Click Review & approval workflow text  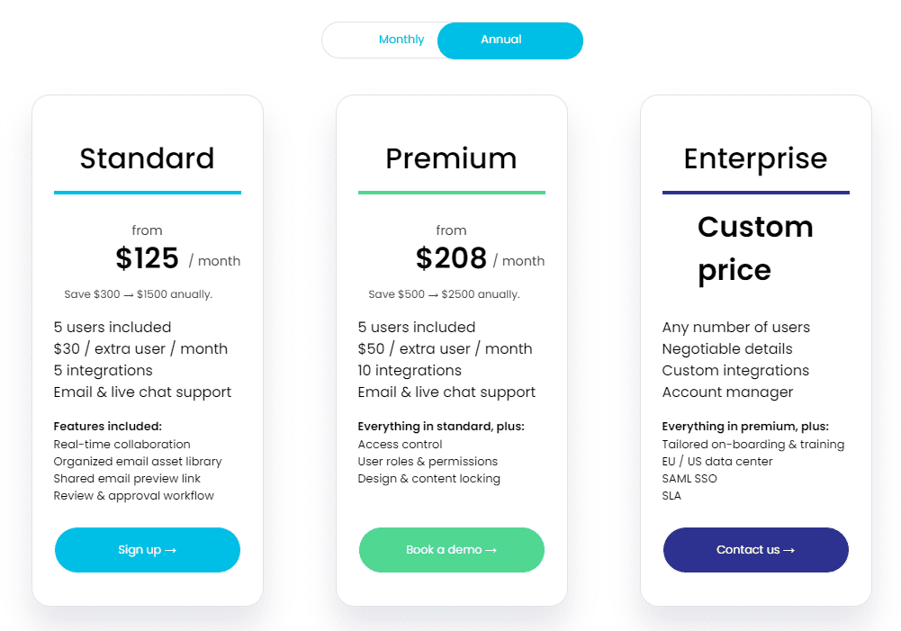[134, 496]
